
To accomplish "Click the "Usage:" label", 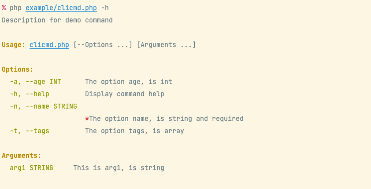I will click(14, 45).
